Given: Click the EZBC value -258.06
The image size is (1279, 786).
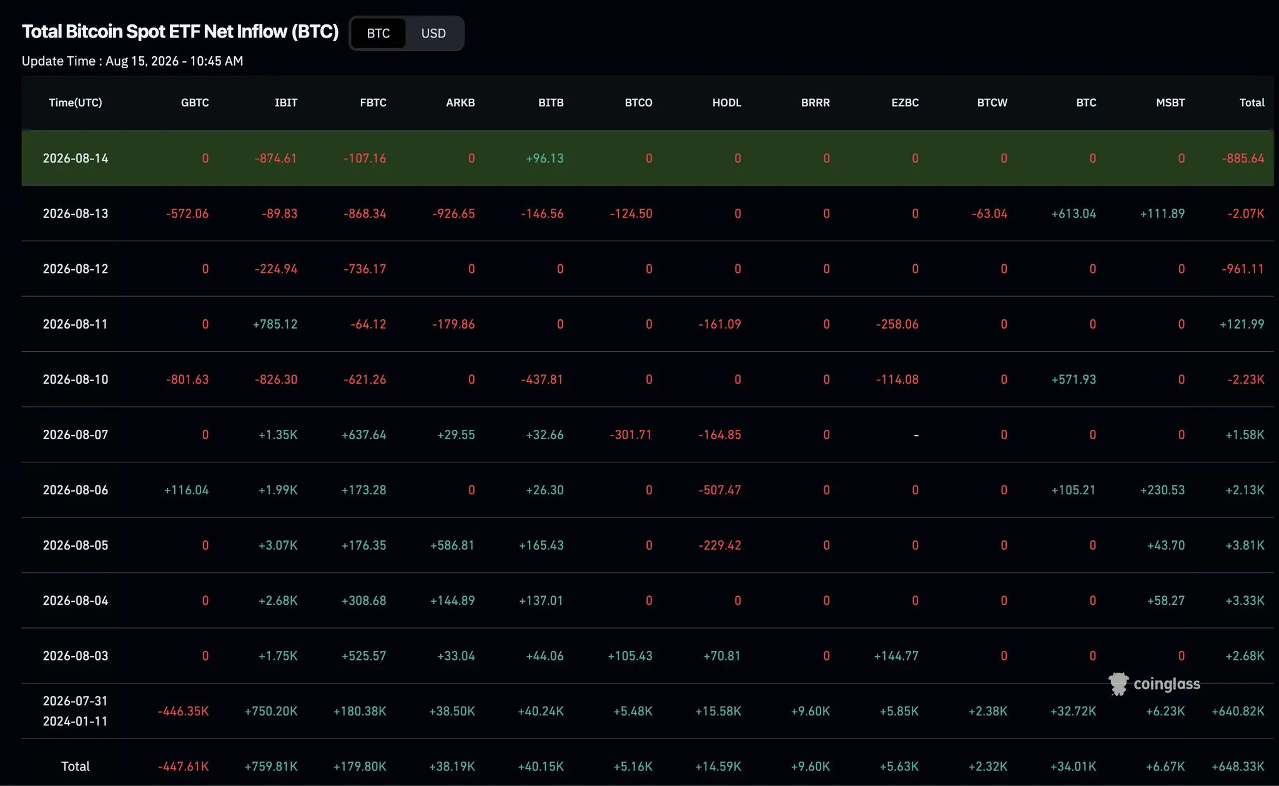Looking at the screenshot, I should [x=897, y=324].
